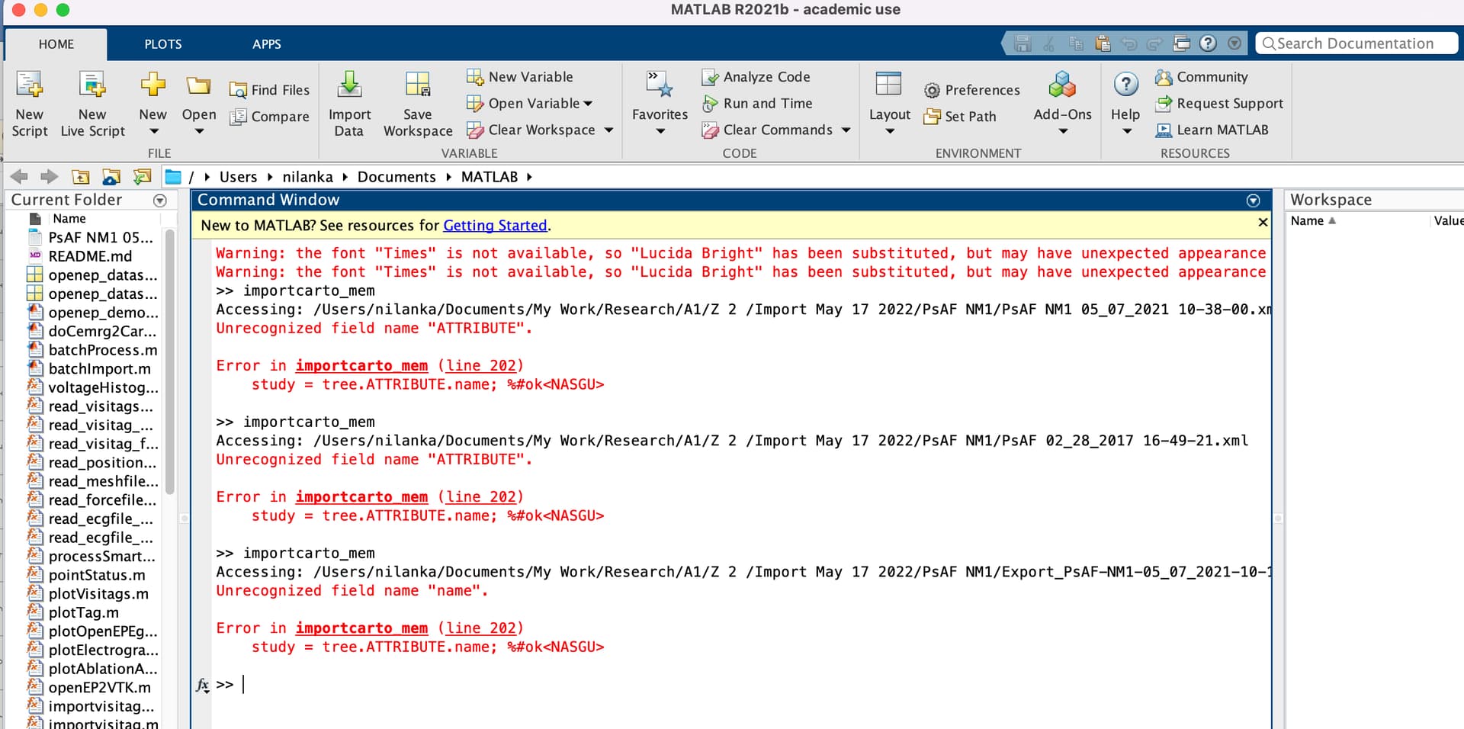Viewport: 1464px width, 729px height.
Task: Navigate back in folder history
Action: 19,177
